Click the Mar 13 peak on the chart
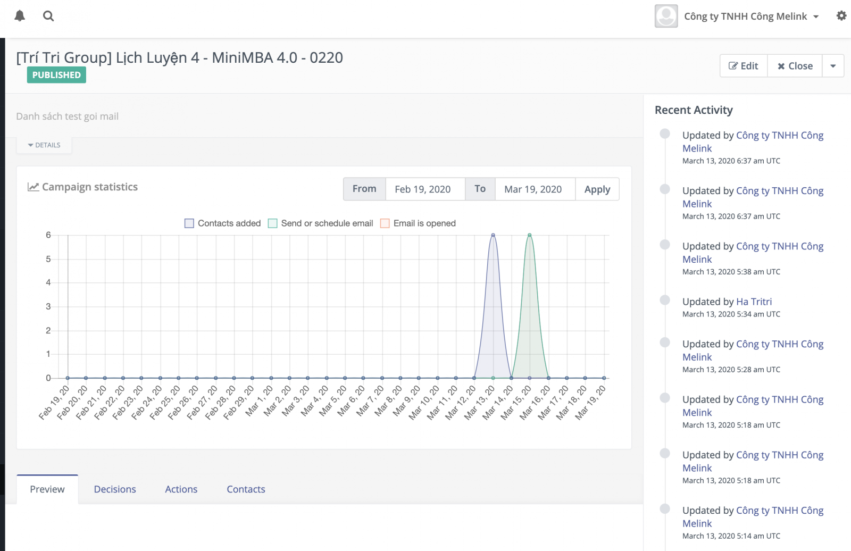851x551 pixels. point(492,234)
